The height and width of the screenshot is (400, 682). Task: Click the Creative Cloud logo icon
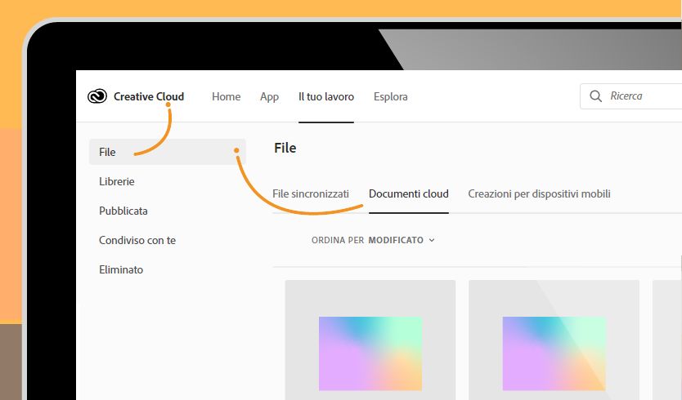pyautogui.click(x=97, y=96)
